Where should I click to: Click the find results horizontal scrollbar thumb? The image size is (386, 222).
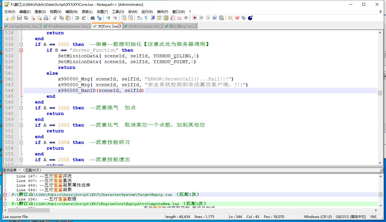tap(28, 210)
